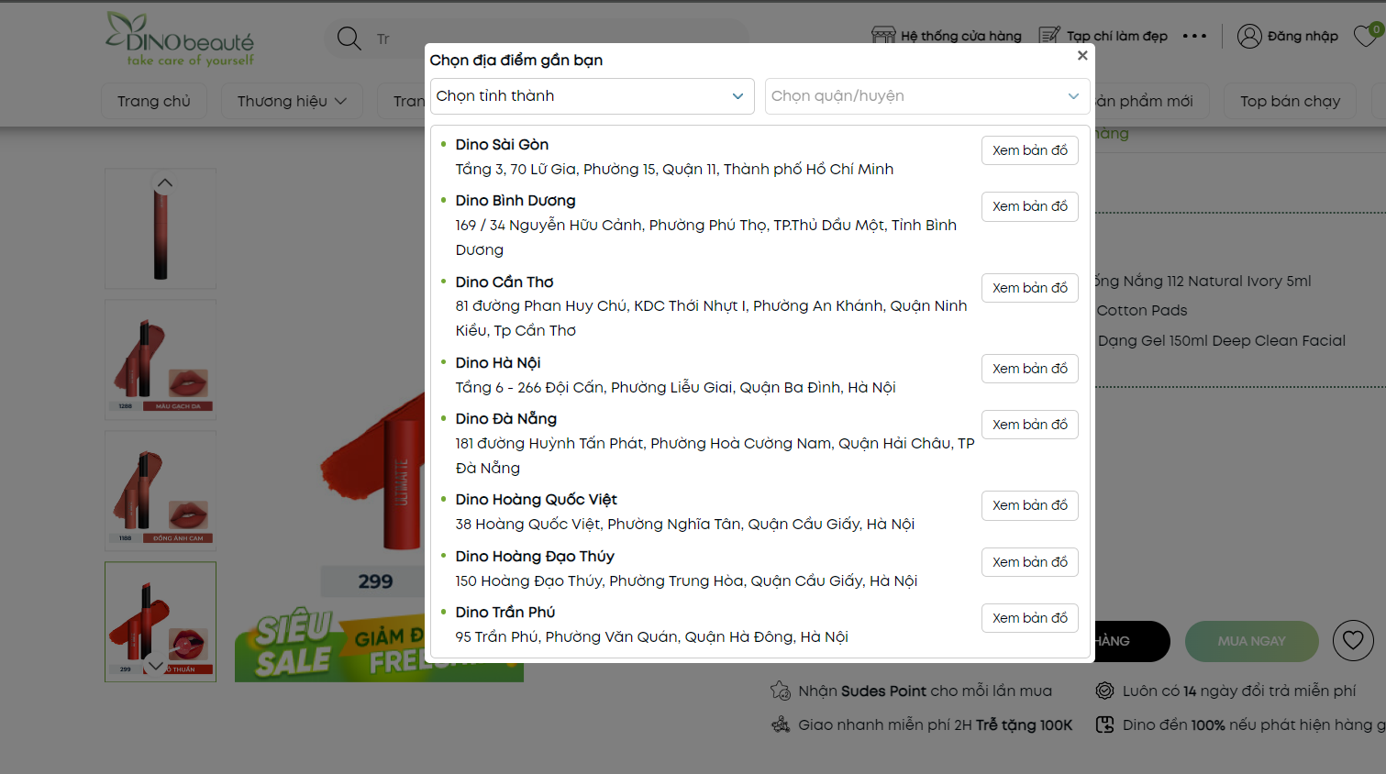1386x774 pixels.
Task: View map for Dino Bình Dương
Action: (1030, 206)
